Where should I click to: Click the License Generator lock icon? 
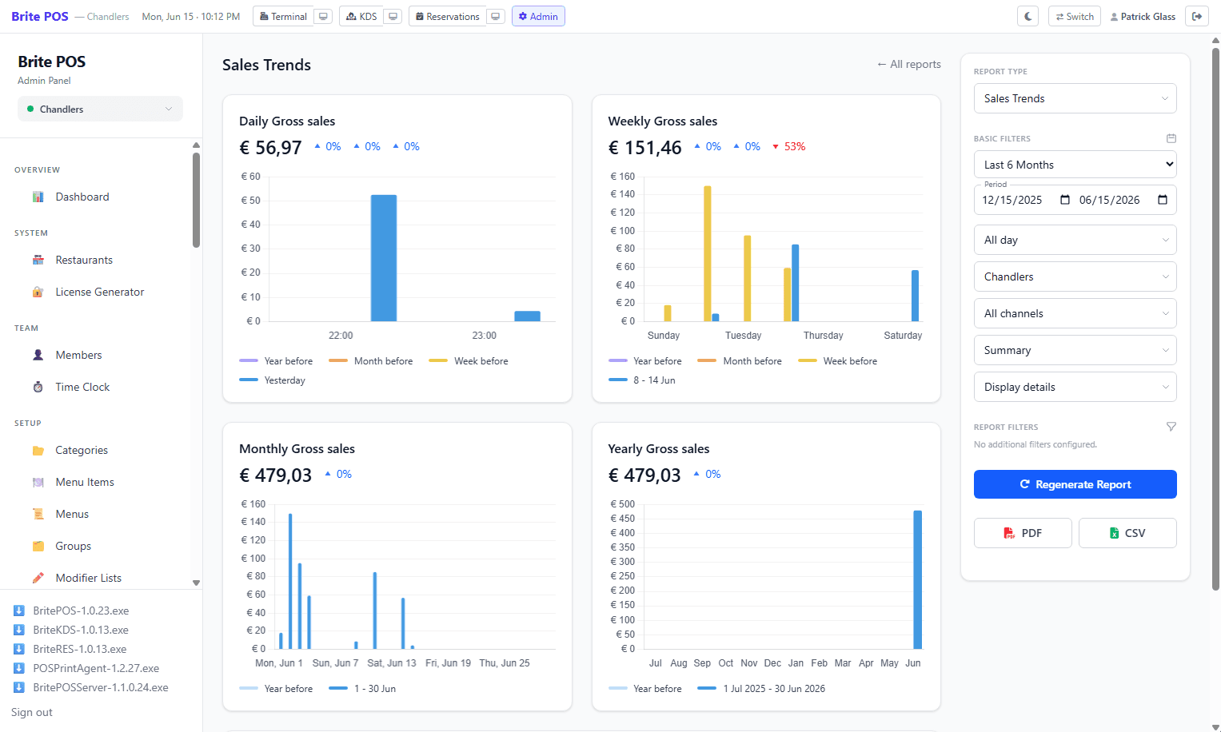(x=38, y=292)
